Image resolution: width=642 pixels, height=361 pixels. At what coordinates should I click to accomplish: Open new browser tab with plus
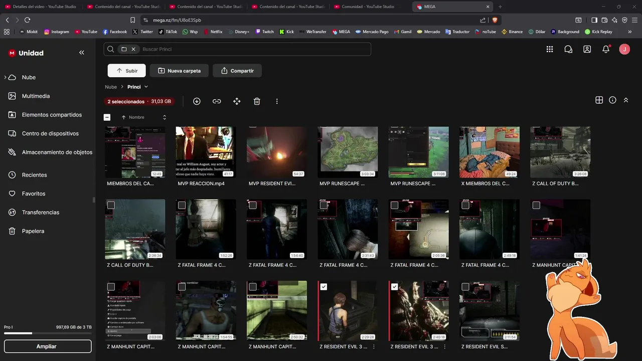tap(500, 7)
